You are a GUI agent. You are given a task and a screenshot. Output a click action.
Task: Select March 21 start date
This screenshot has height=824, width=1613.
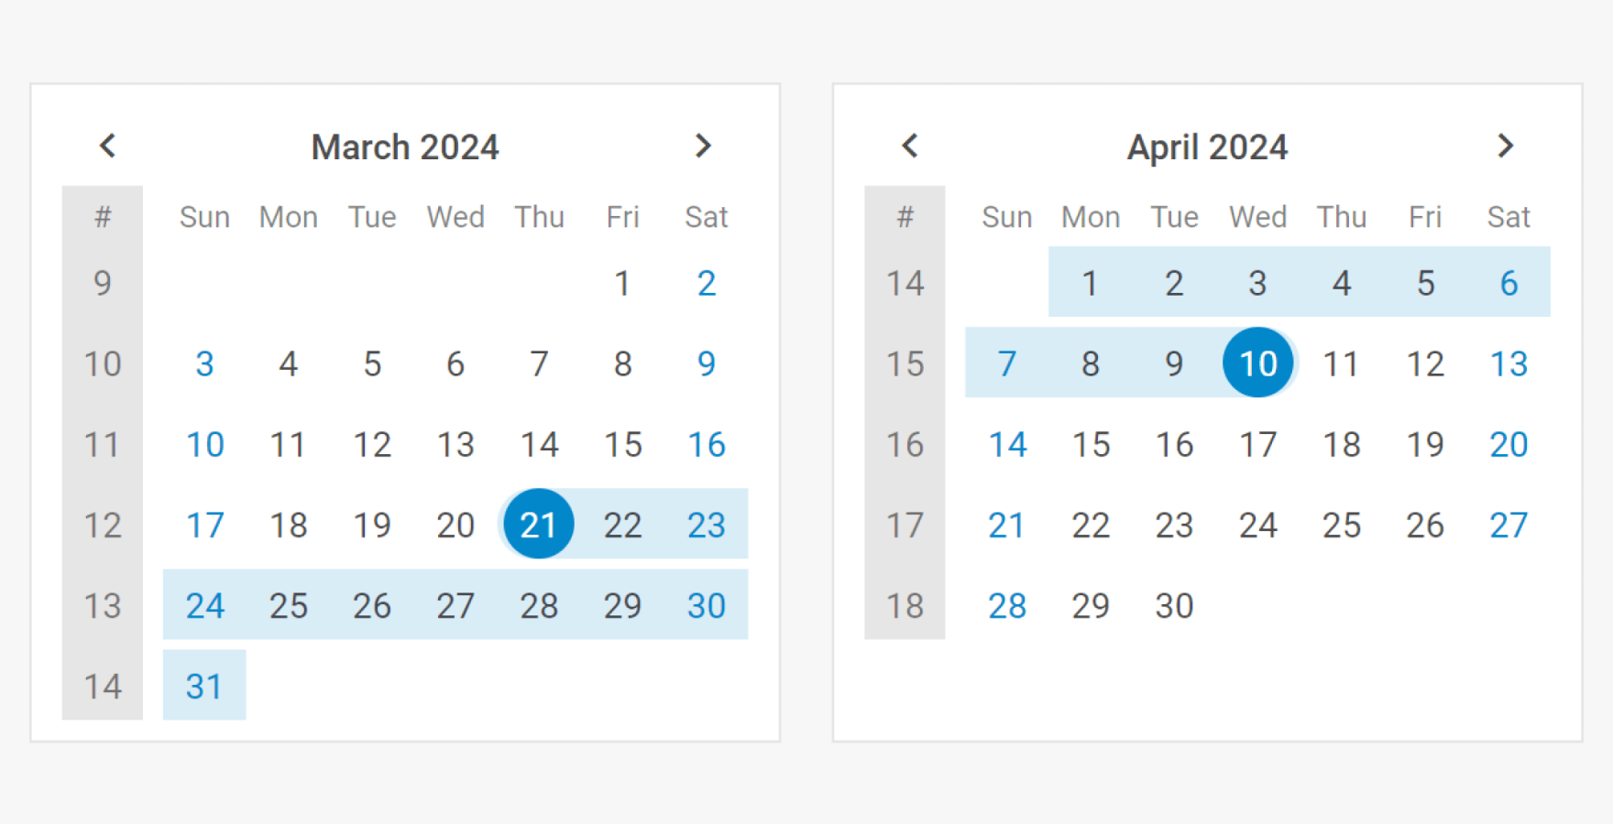click(539, 525)
